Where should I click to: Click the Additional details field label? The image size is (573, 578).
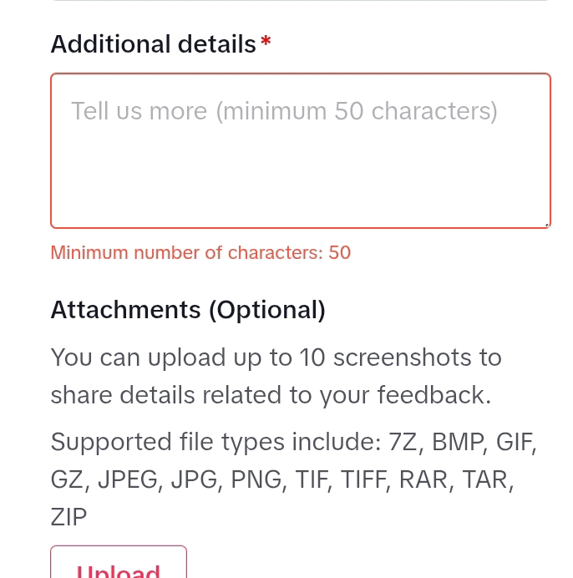153,44
